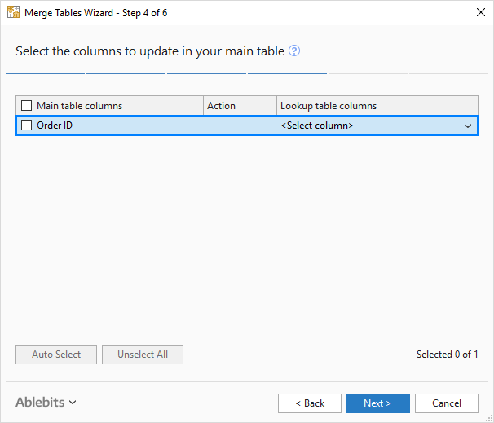Image resolution: width=494 pixels, height=423 pixels.
Task: Click the Merge Tables Wizard title bar icon
Action: pyautogui.click(x=13, y=13)
